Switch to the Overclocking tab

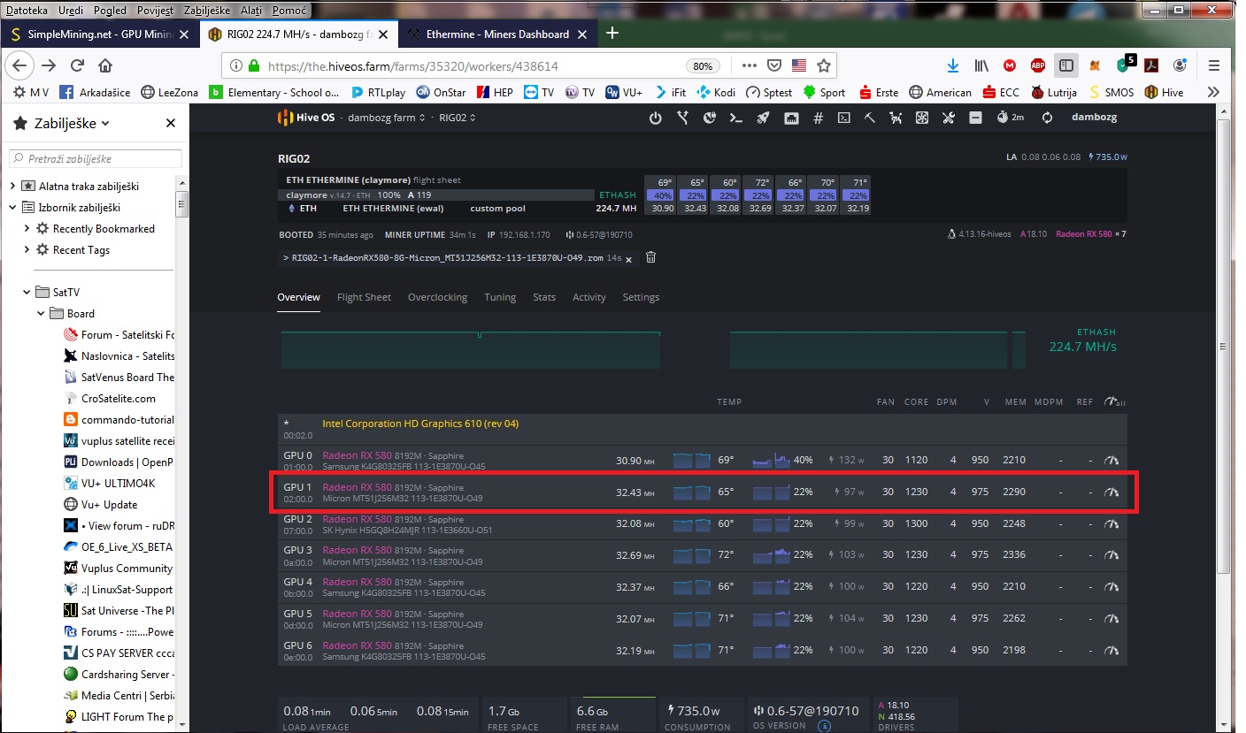(437, 297)
